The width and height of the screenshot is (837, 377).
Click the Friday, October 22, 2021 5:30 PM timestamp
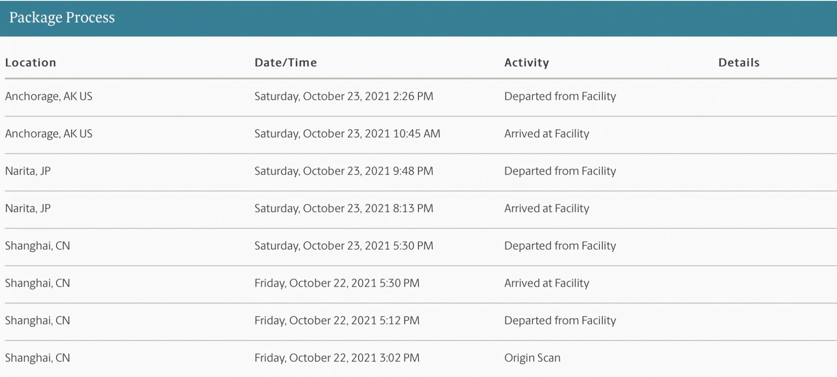337,283
